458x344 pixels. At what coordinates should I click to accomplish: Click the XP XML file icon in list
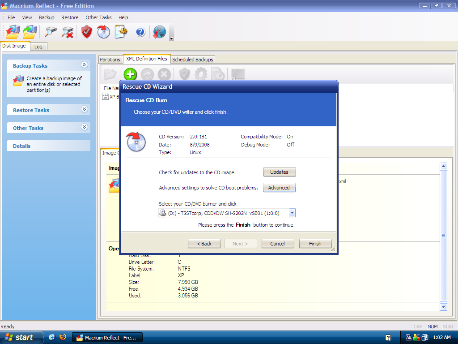click(106, 96)
